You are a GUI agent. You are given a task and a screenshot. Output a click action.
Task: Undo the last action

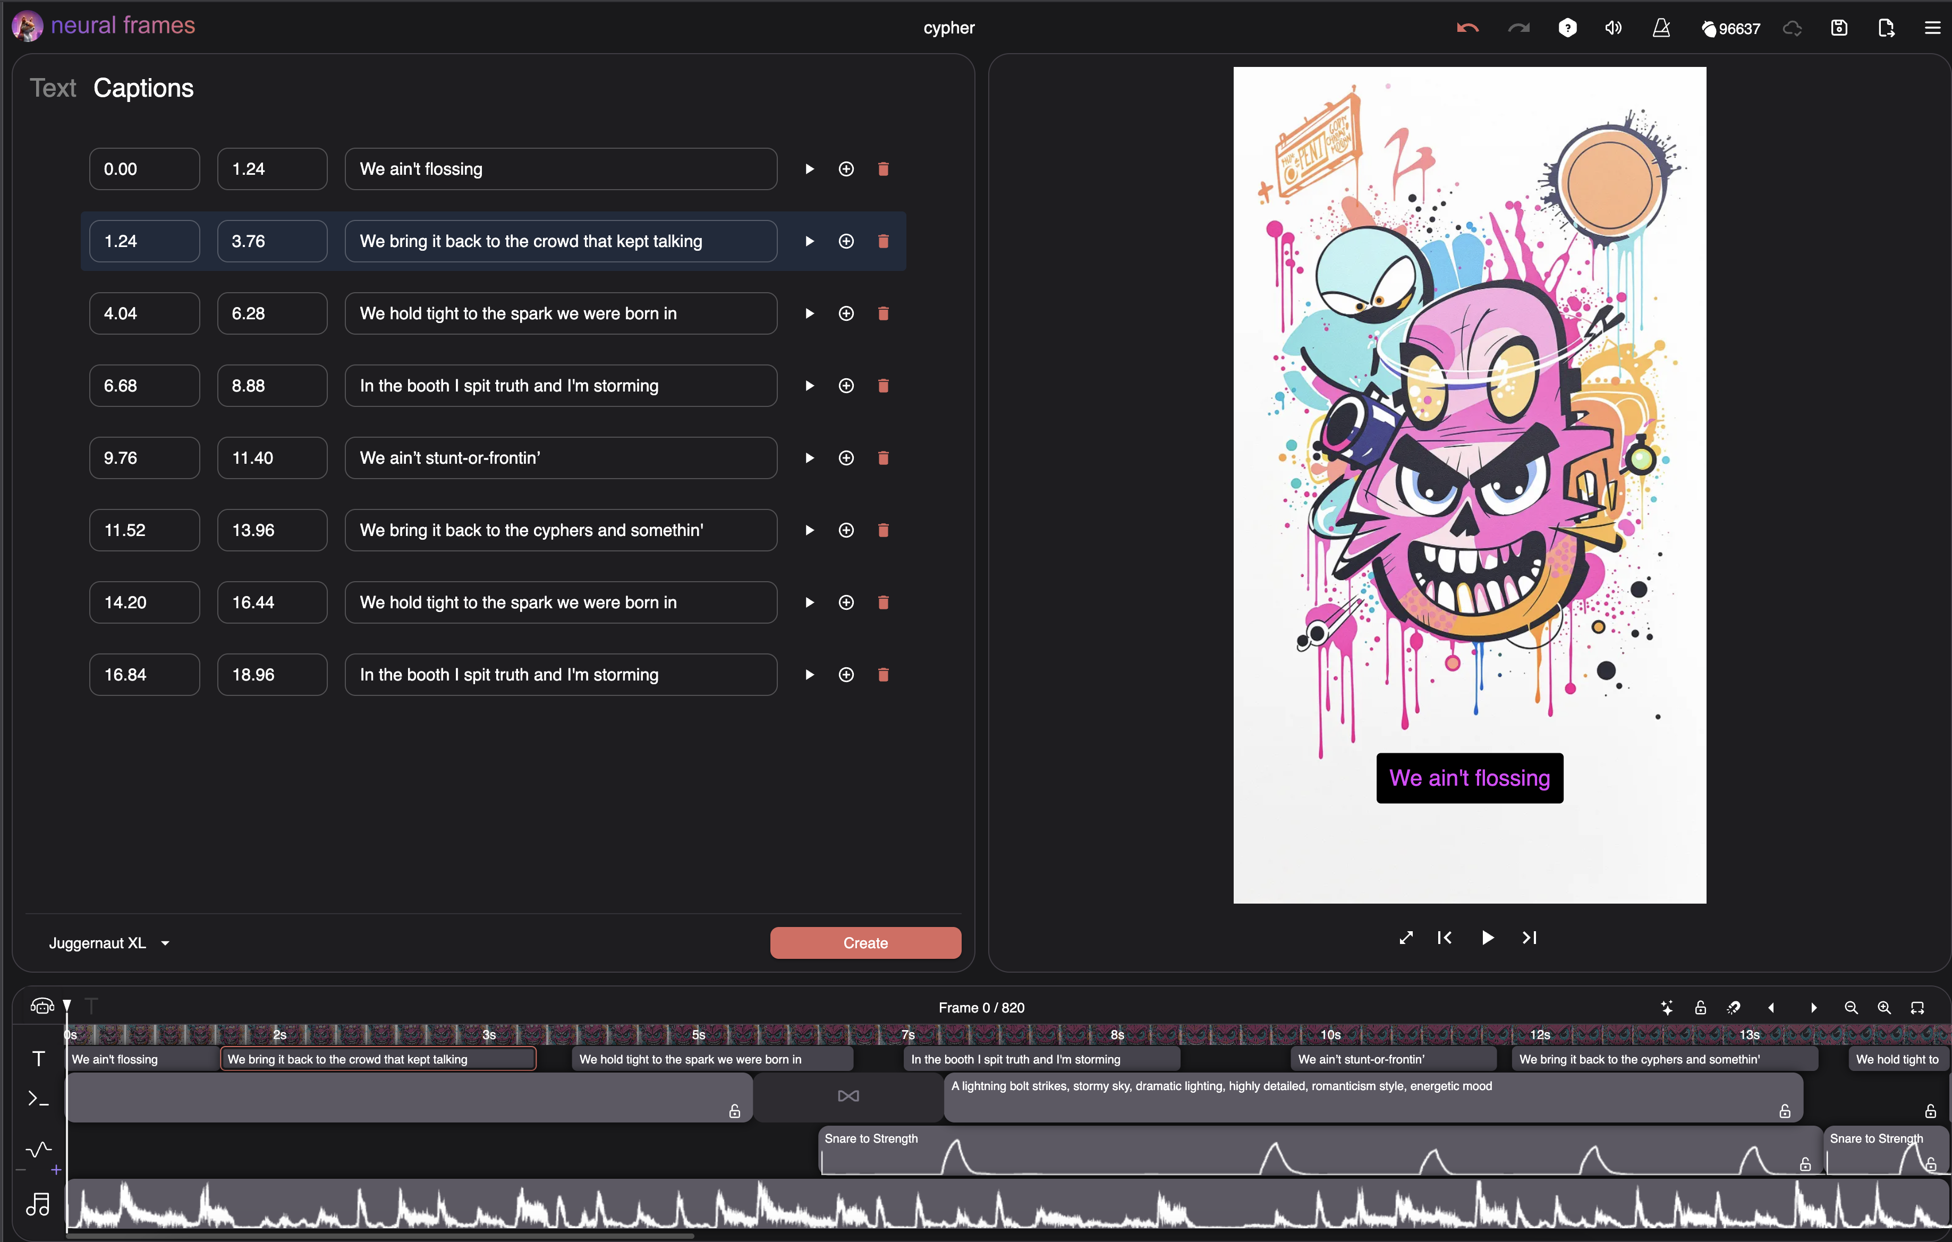pyautogui.click(x=1467, y=27)
